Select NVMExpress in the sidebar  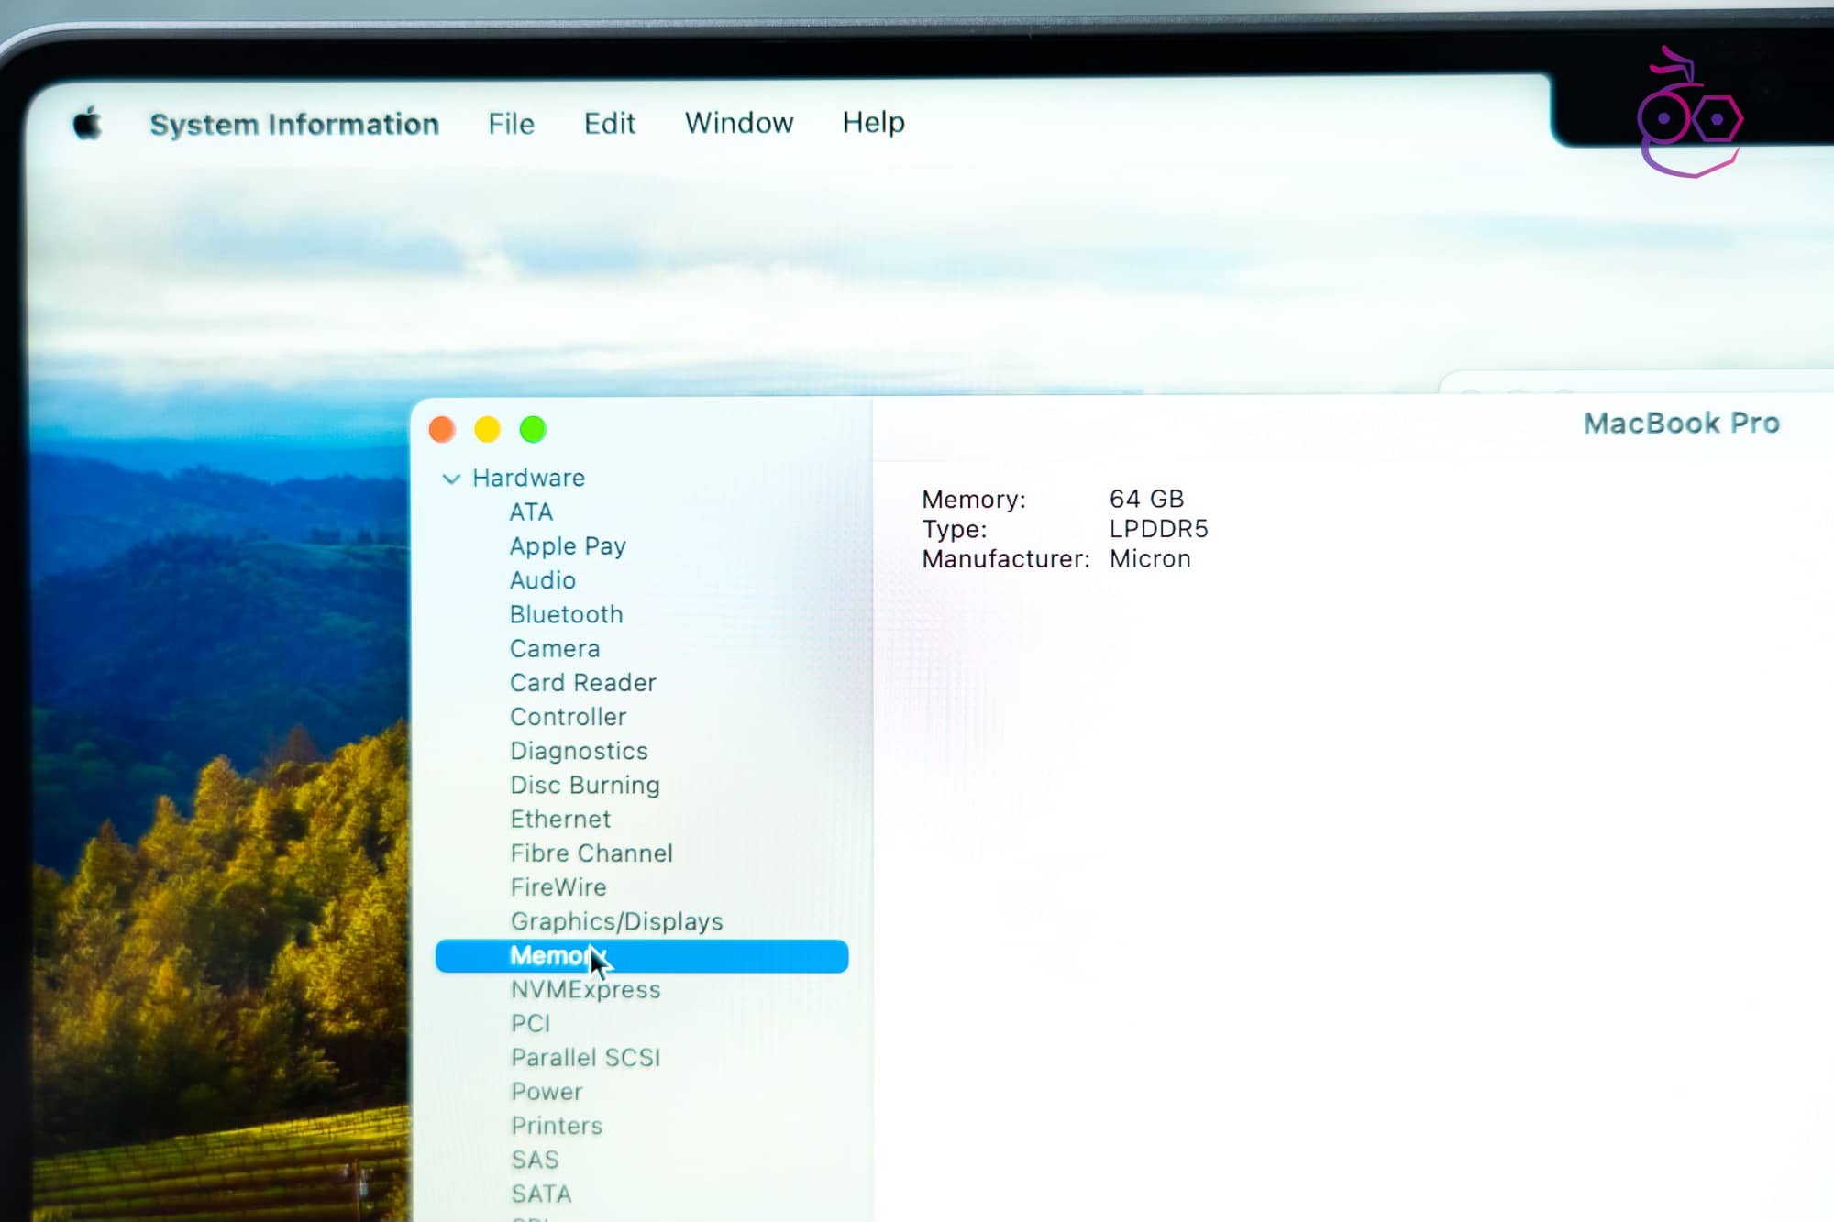(x=585, y=990)
